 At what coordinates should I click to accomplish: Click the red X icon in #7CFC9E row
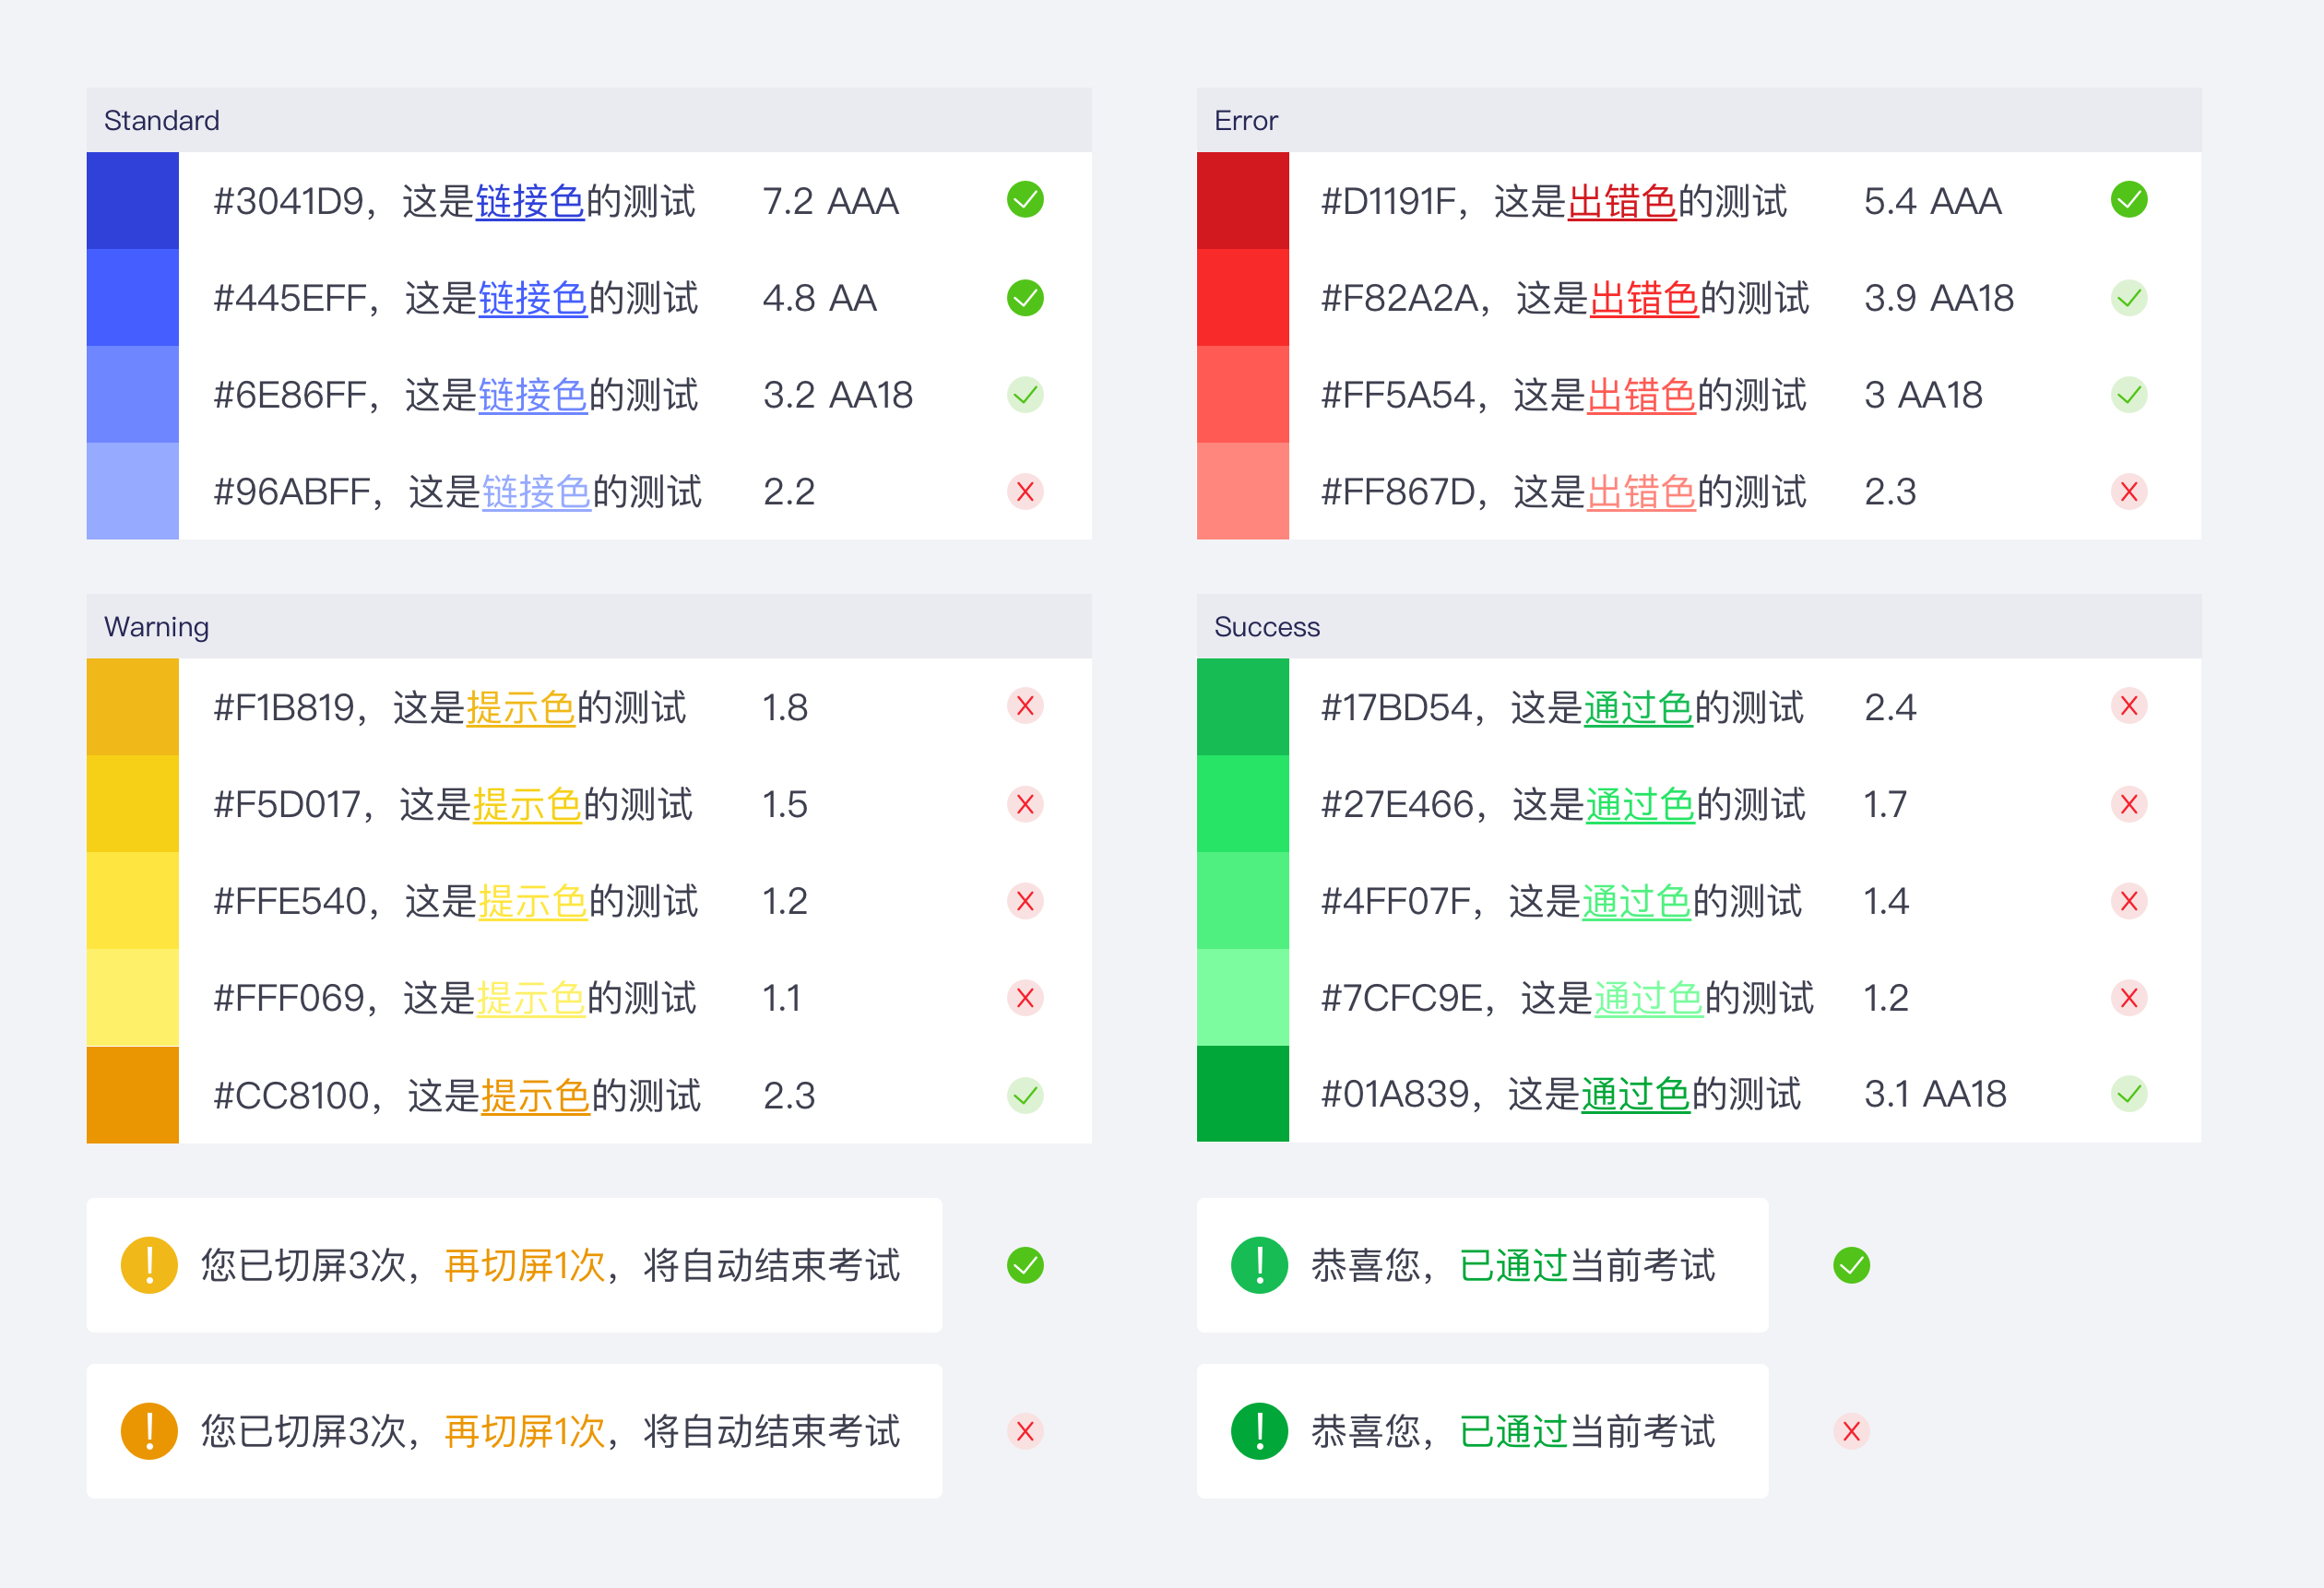[2129, 998]
